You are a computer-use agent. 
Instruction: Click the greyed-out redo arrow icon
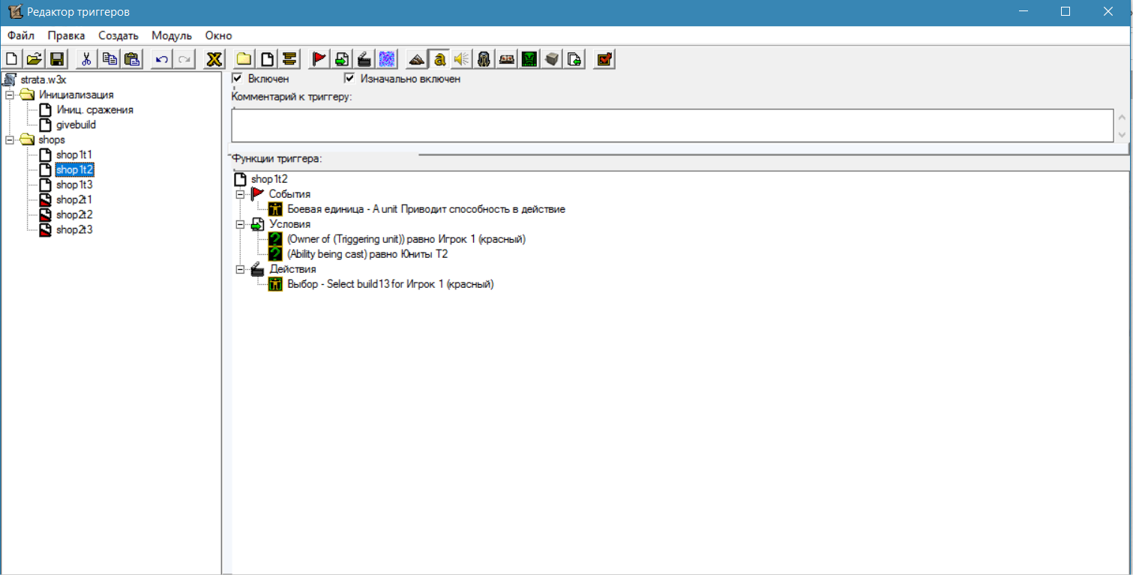point(184,59)
